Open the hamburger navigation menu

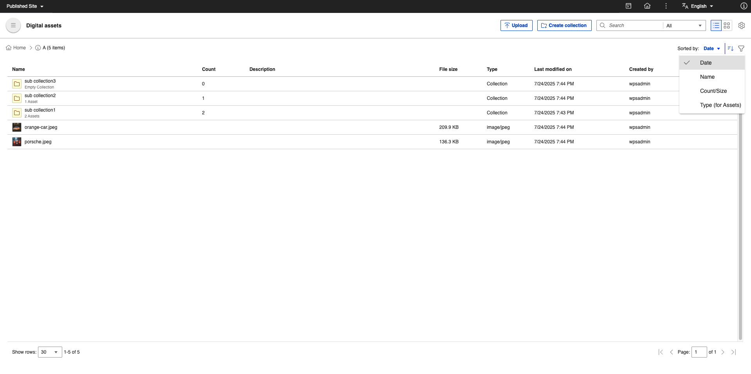[x=13, y=25]
